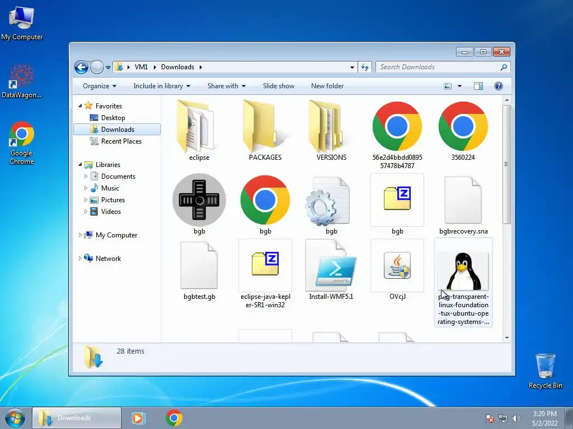Image resolution: width=573 pixels, height=429 pixels.
Task: Open Google Chrome desktop shortcut
Action: pyautogui.click(x=22, y=143)
